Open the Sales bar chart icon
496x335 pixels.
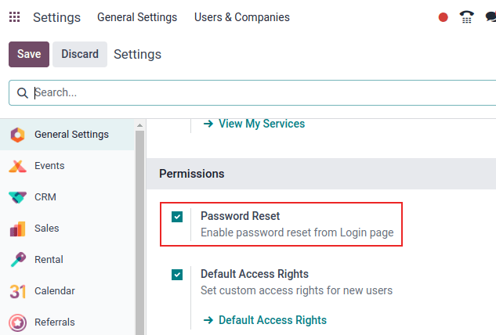point(17,229)
